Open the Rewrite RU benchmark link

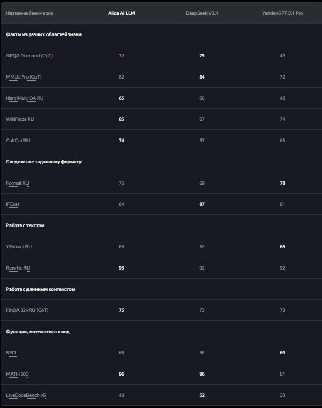tap(17, 268)
